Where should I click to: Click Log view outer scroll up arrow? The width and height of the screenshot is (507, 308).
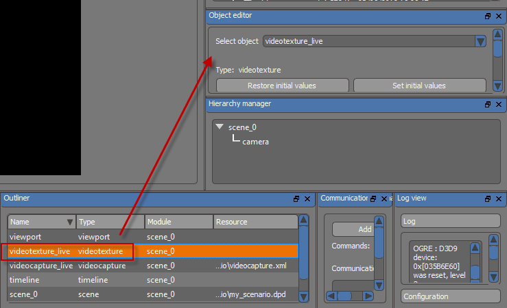(x=493, y=239)
